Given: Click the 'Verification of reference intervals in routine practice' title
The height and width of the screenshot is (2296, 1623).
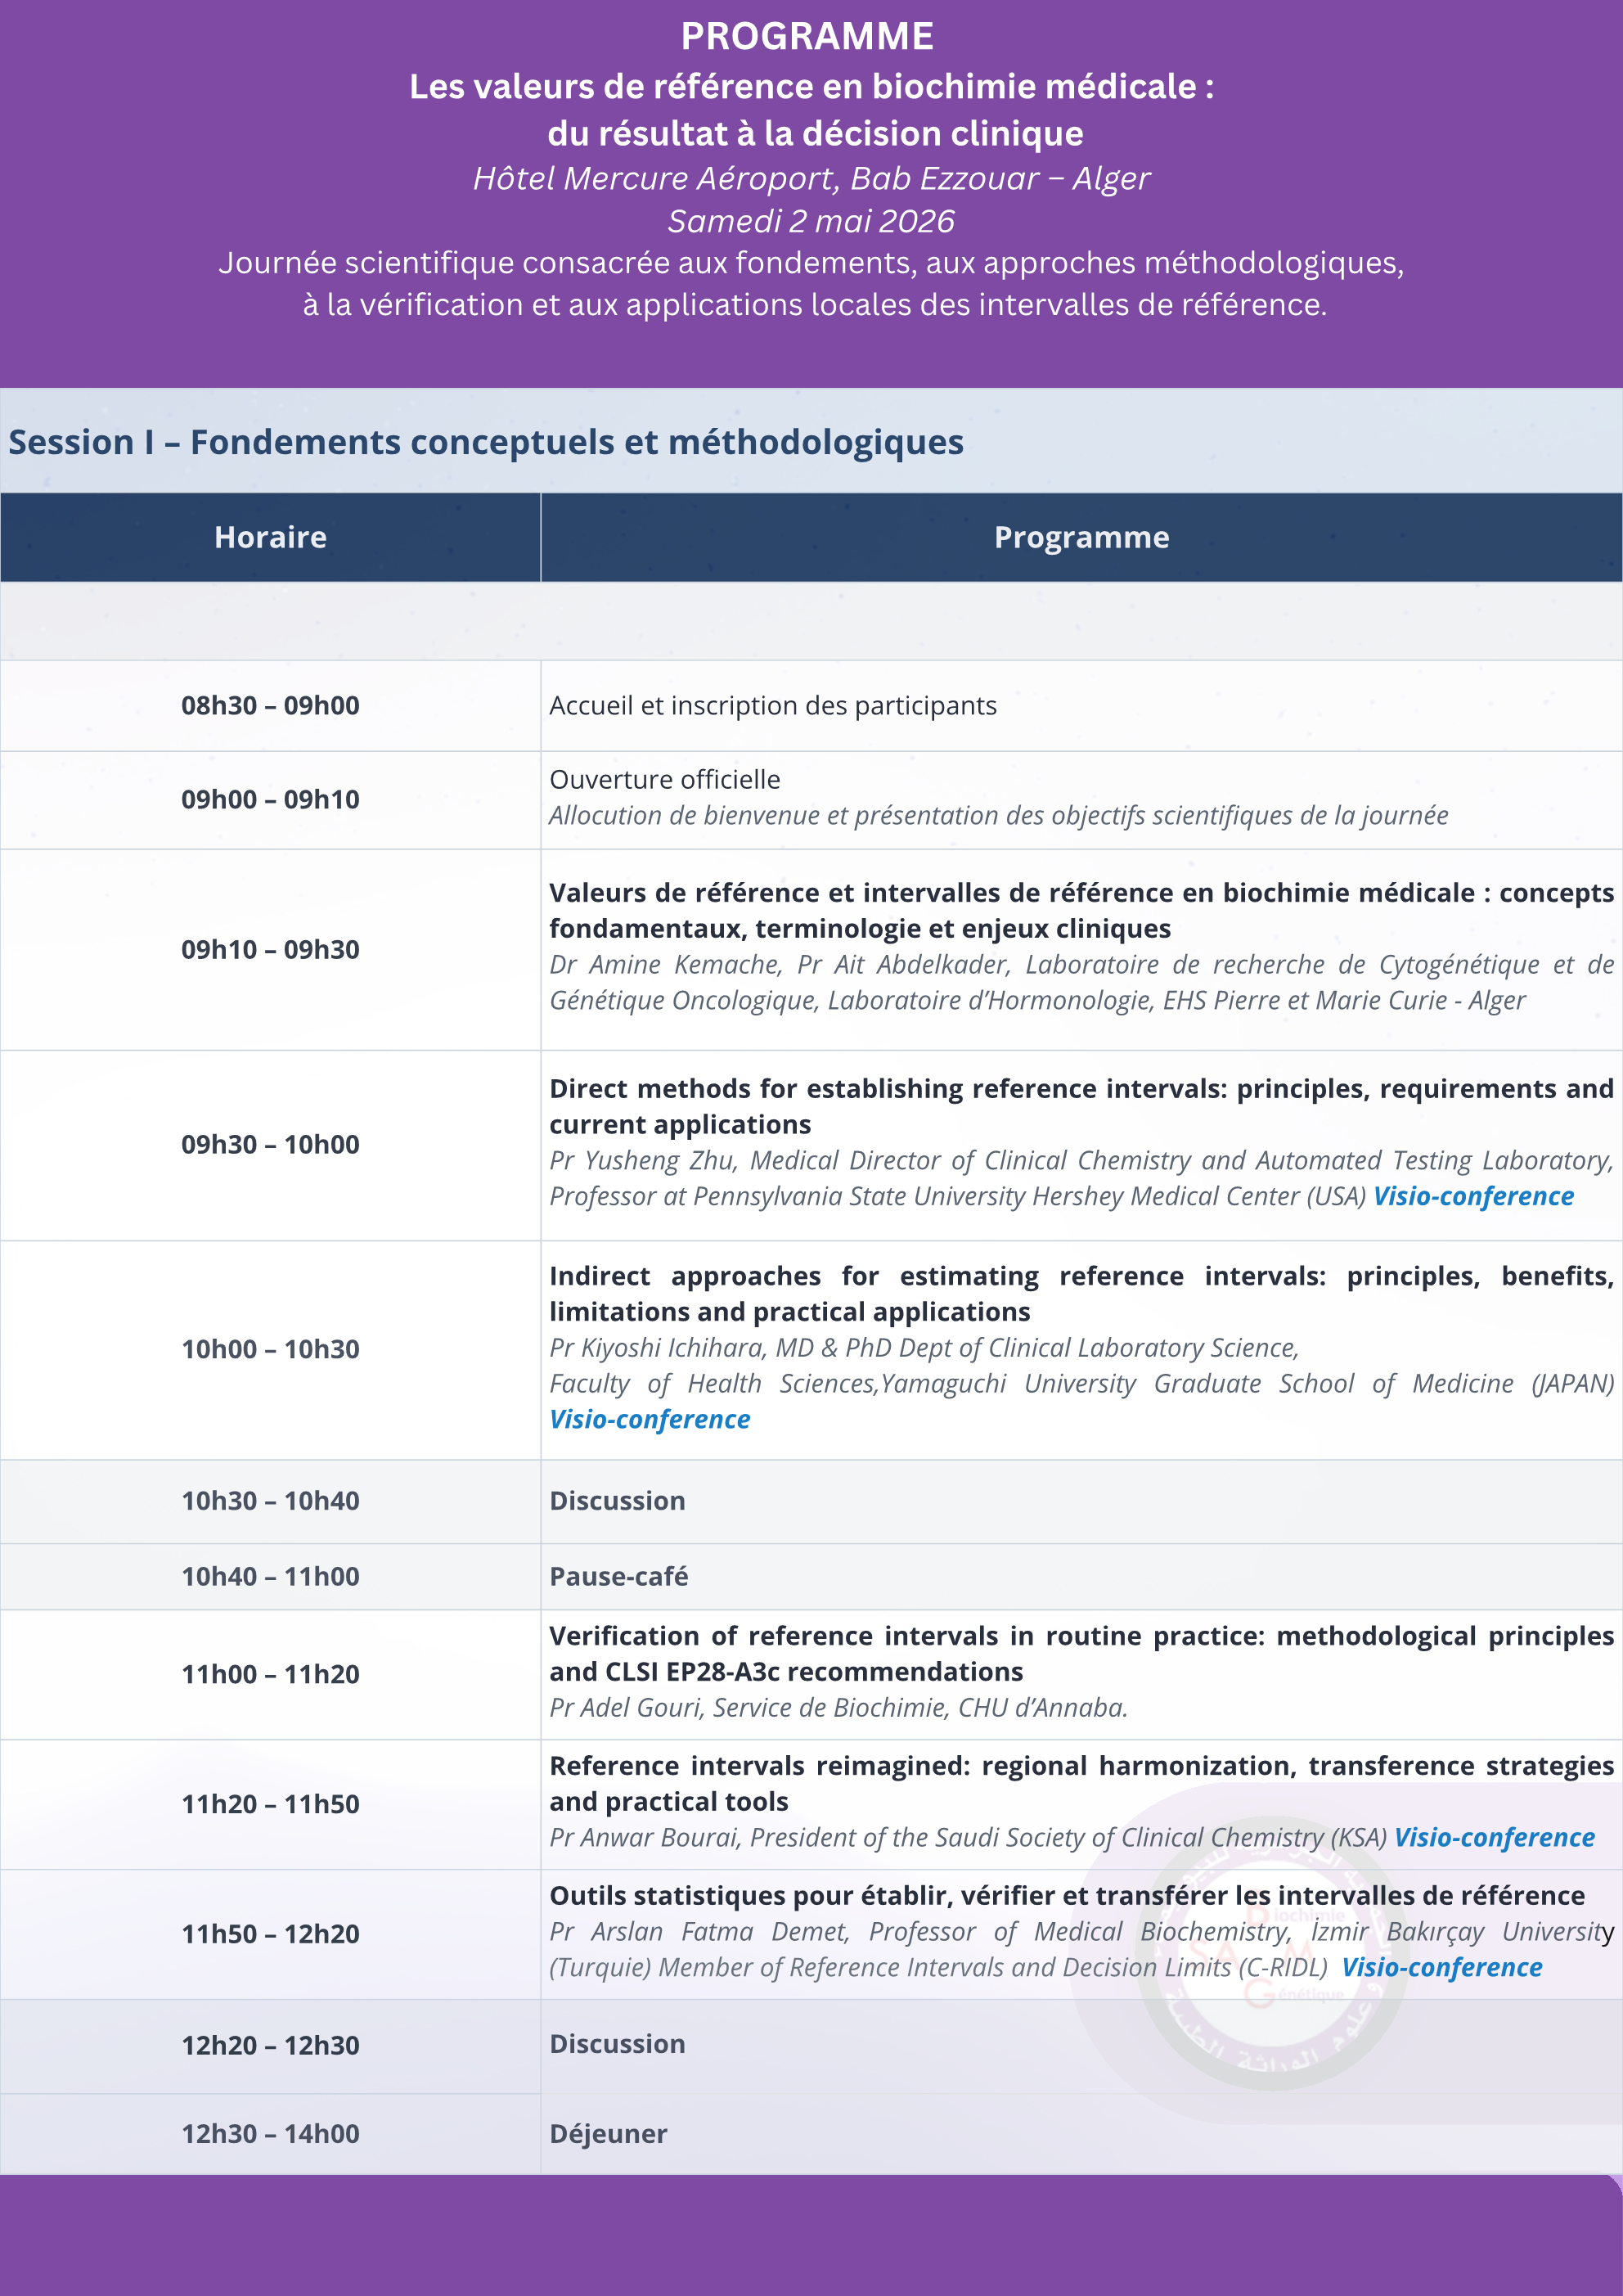Looking at the screenshot, I should 1081,1653.
